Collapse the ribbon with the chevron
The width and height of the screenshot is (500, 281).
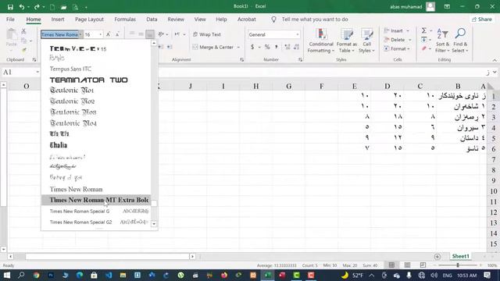click(x=495, y=60)
